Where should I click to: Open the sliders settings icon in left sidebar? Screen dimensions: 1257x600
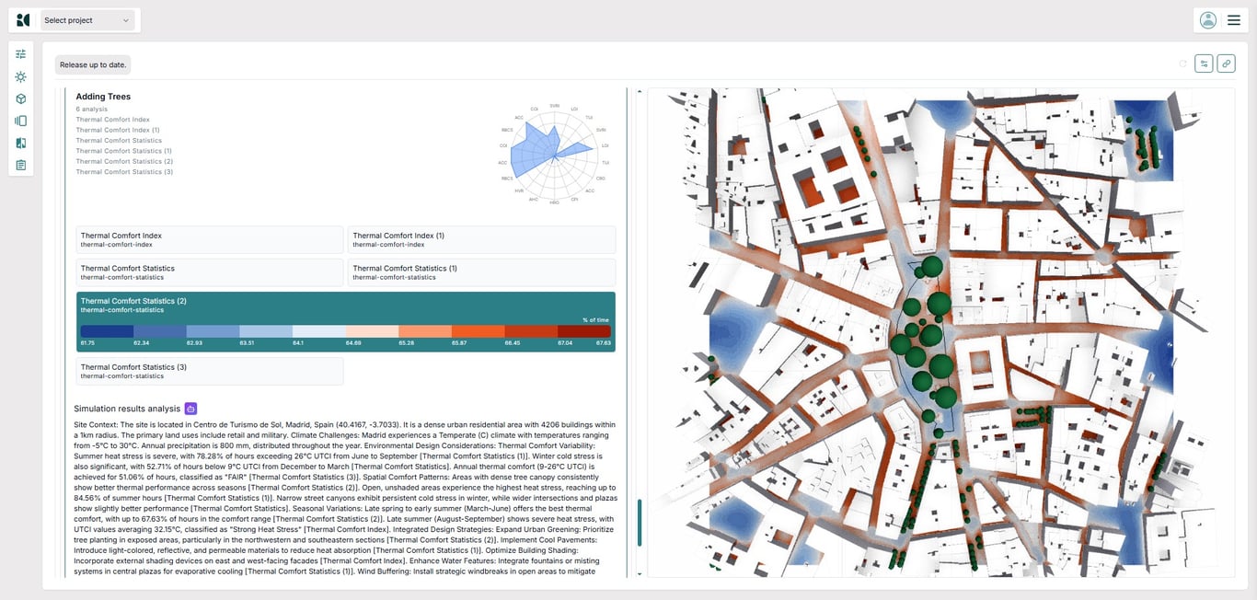click(x=20, y=54)
